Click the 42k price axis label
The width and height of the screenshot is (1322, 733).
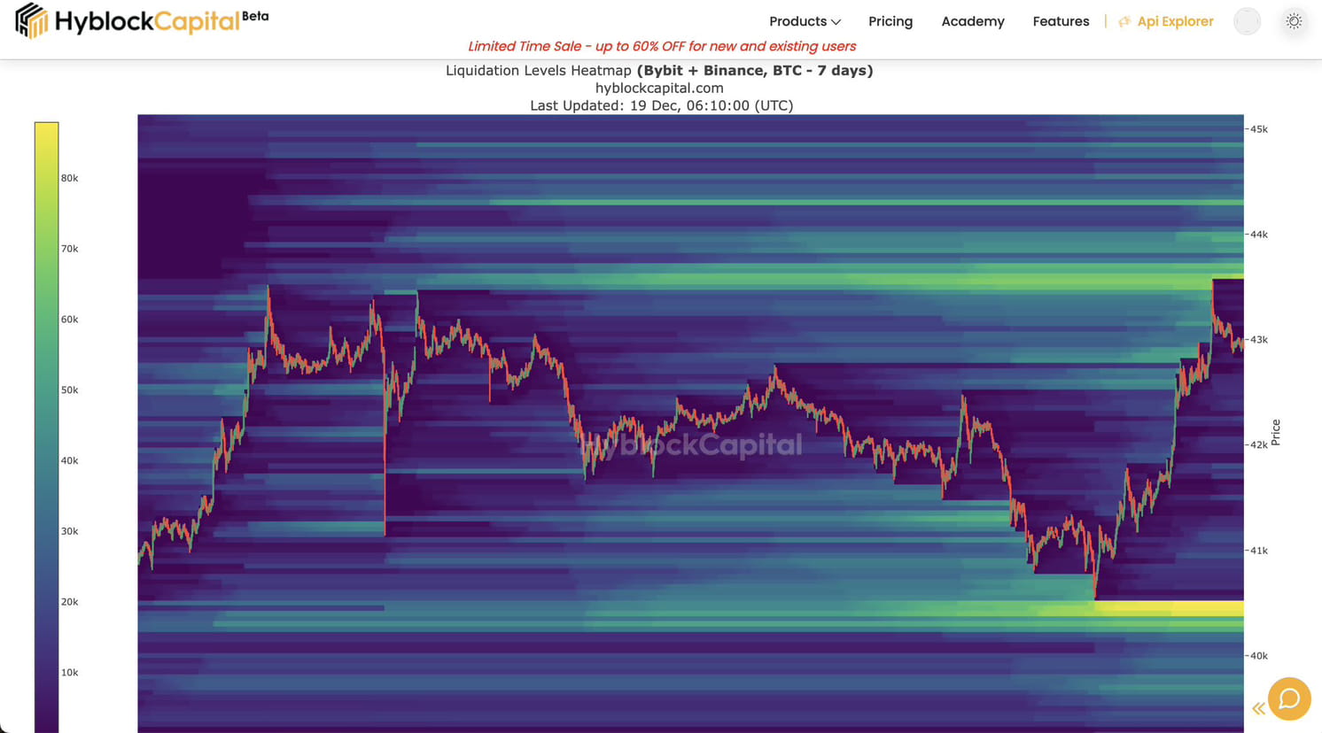click(1258, 445)
